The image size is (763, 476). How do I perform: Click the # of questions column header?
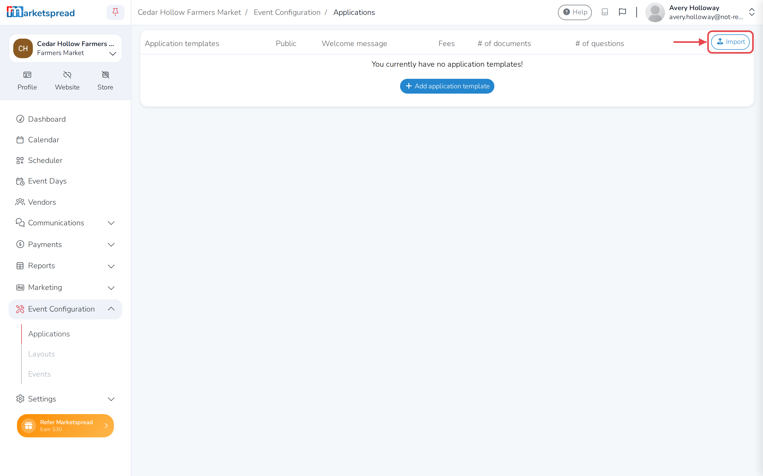coord(600,43)
